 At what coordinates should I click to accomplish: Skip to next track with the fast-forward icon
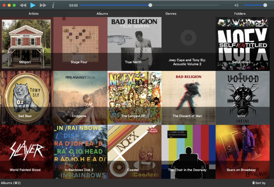43,5
